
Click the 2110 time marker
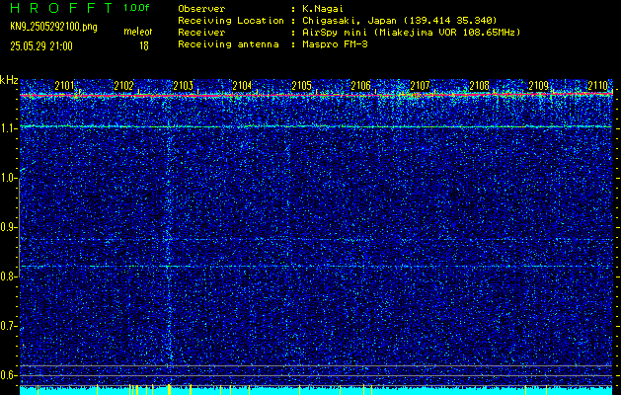(598, 86)
